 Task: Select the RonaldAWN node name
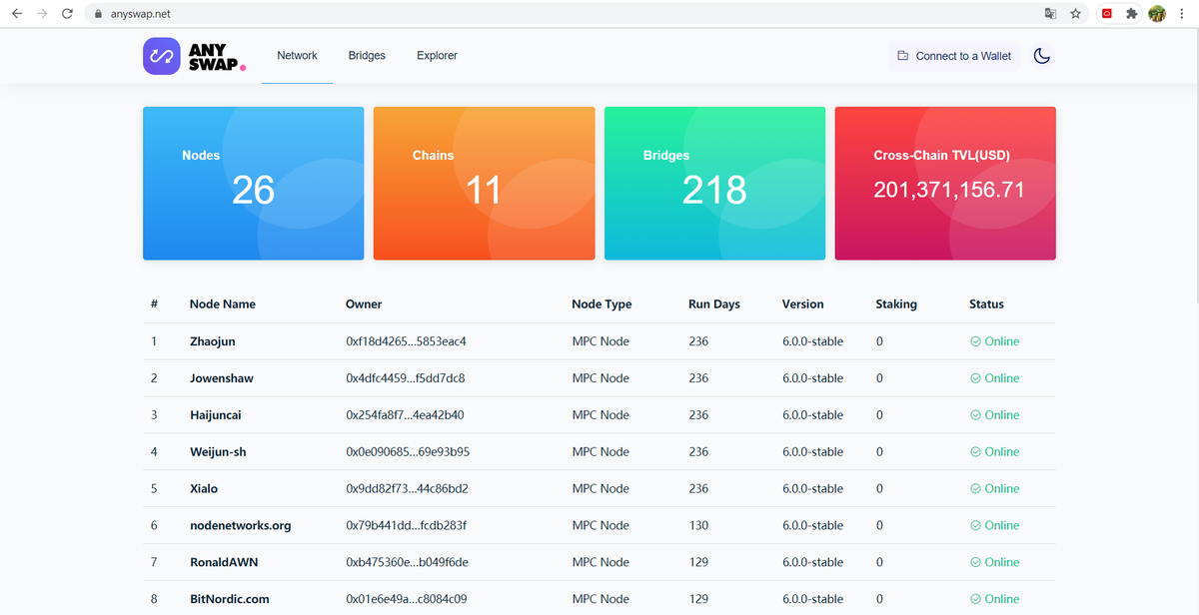[224, 563]
